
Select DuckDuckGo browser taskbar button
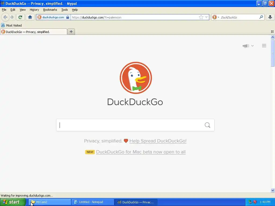tap(136, 202)
